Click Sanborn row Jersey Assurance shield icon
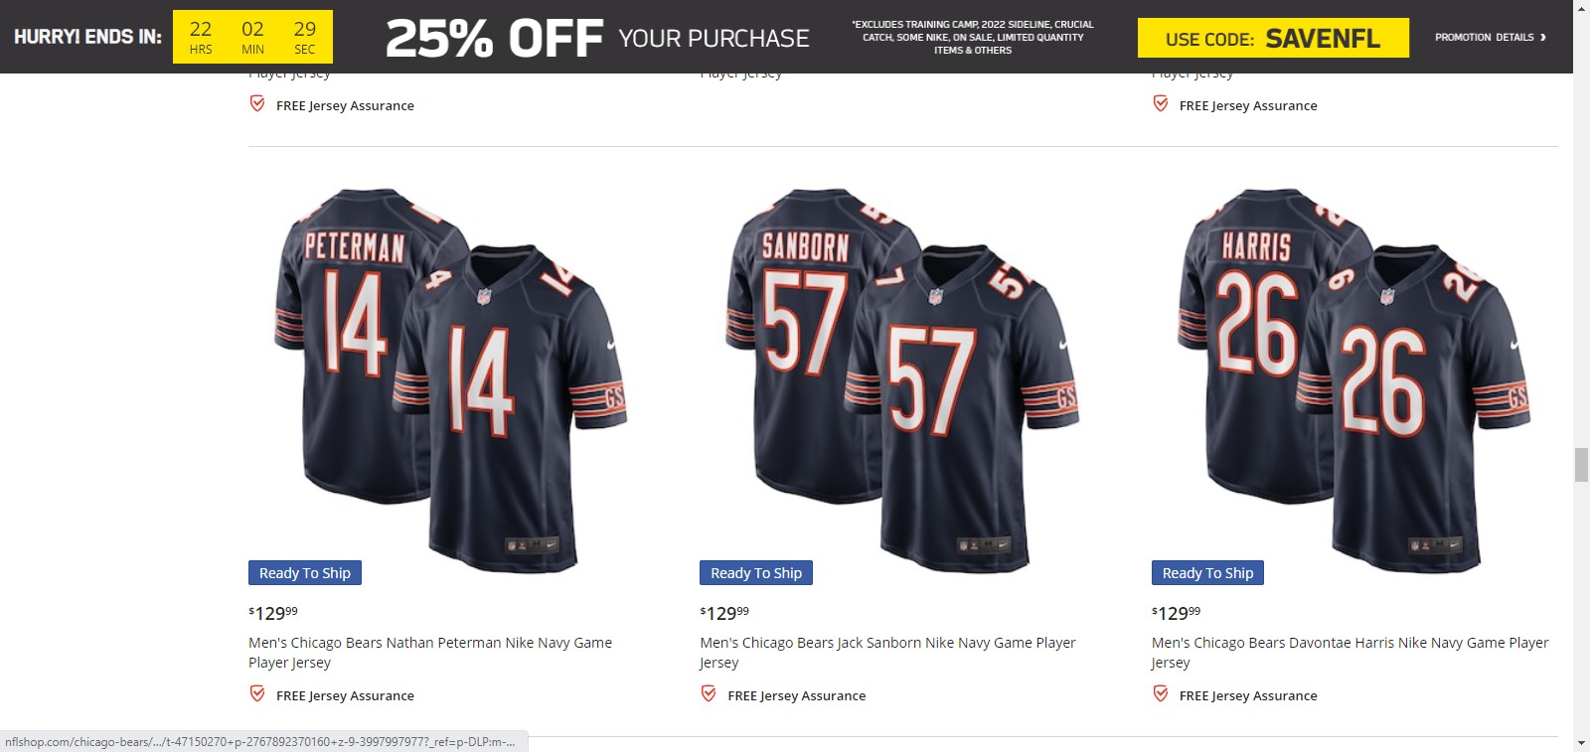Screen dimensions: 1590x752 709,694
